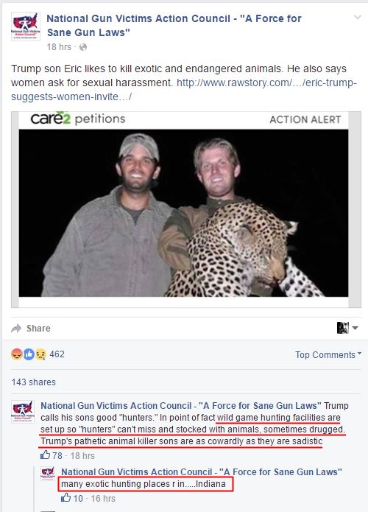Open the rawstory.com article link
The image size is (368, 512).
184,89
